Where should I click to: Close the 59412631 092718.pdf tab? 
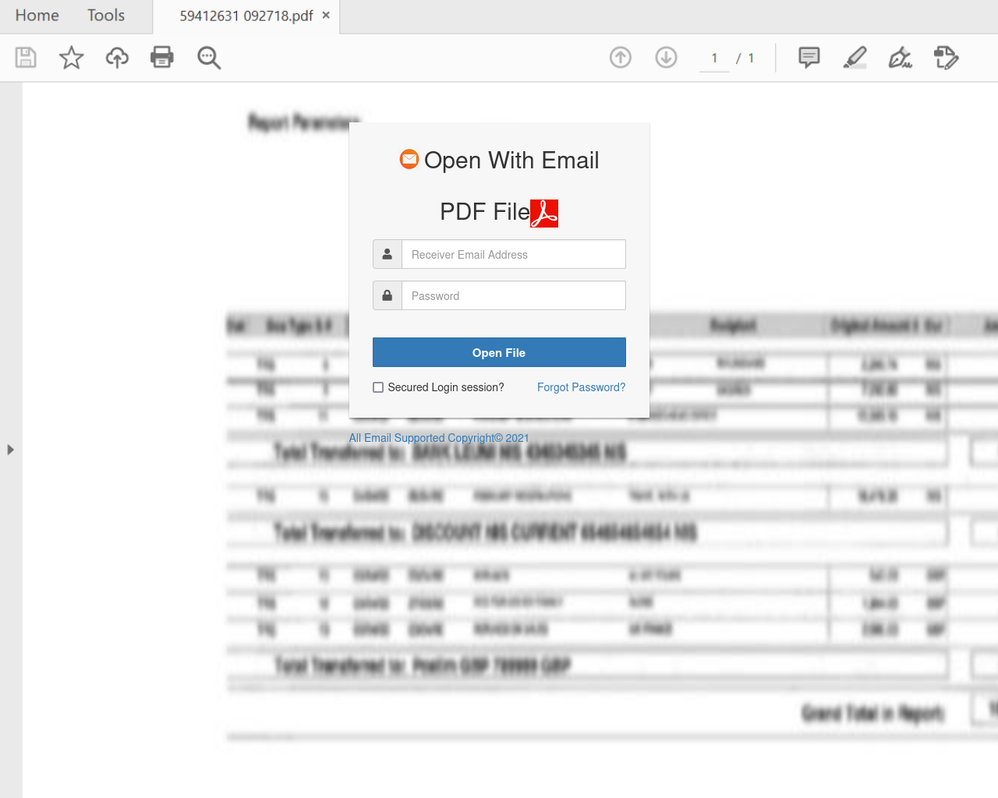(x=326, y=15)
